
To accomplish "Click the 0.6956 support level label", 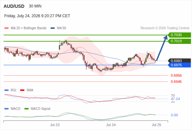I will (176, 75).
